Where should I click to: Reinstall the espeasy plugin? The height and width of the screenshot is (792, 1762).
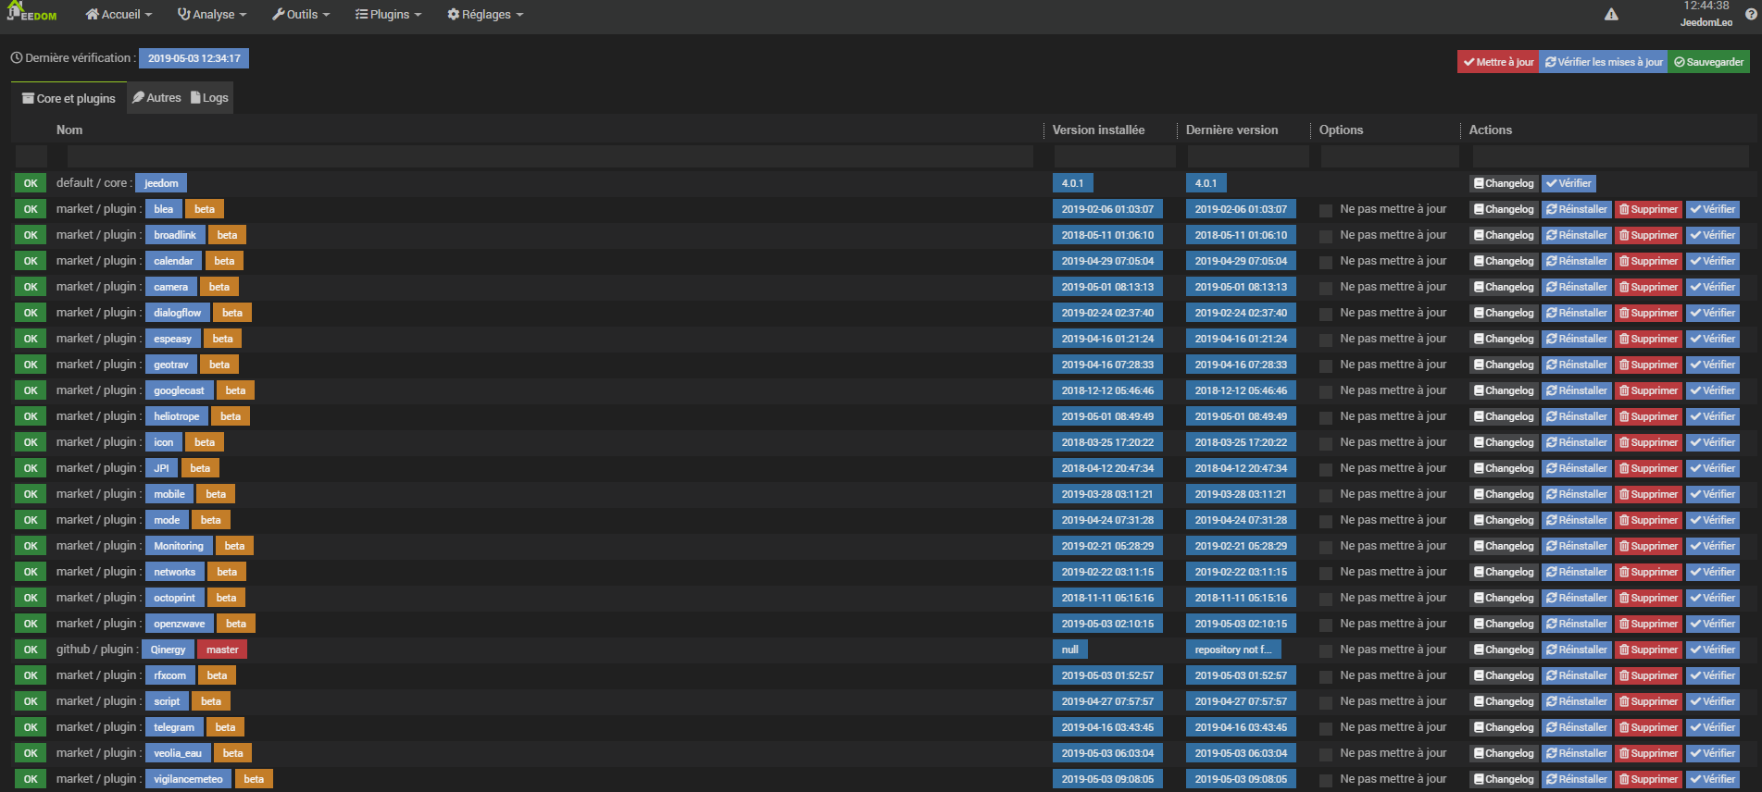tap(1577, 339)
